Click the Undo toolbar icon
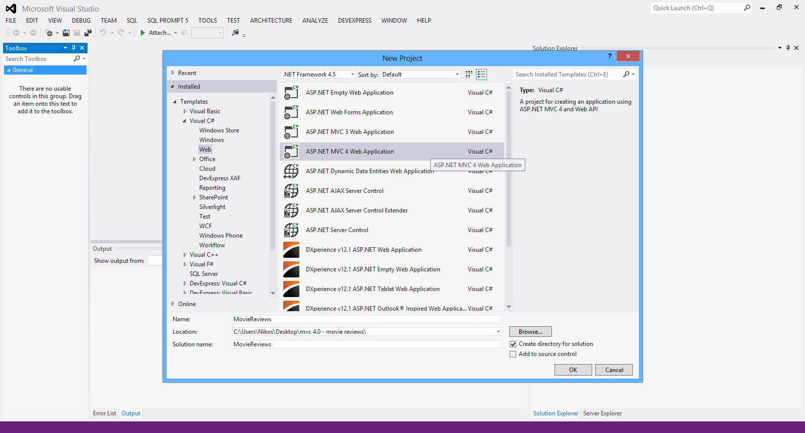The image size is (805, 433). [x=103, y=33]
